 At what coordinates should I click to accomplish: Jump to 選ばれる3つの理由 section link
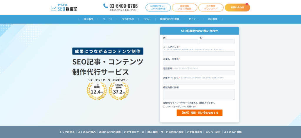pyautogui.click(x=110, y=132)
